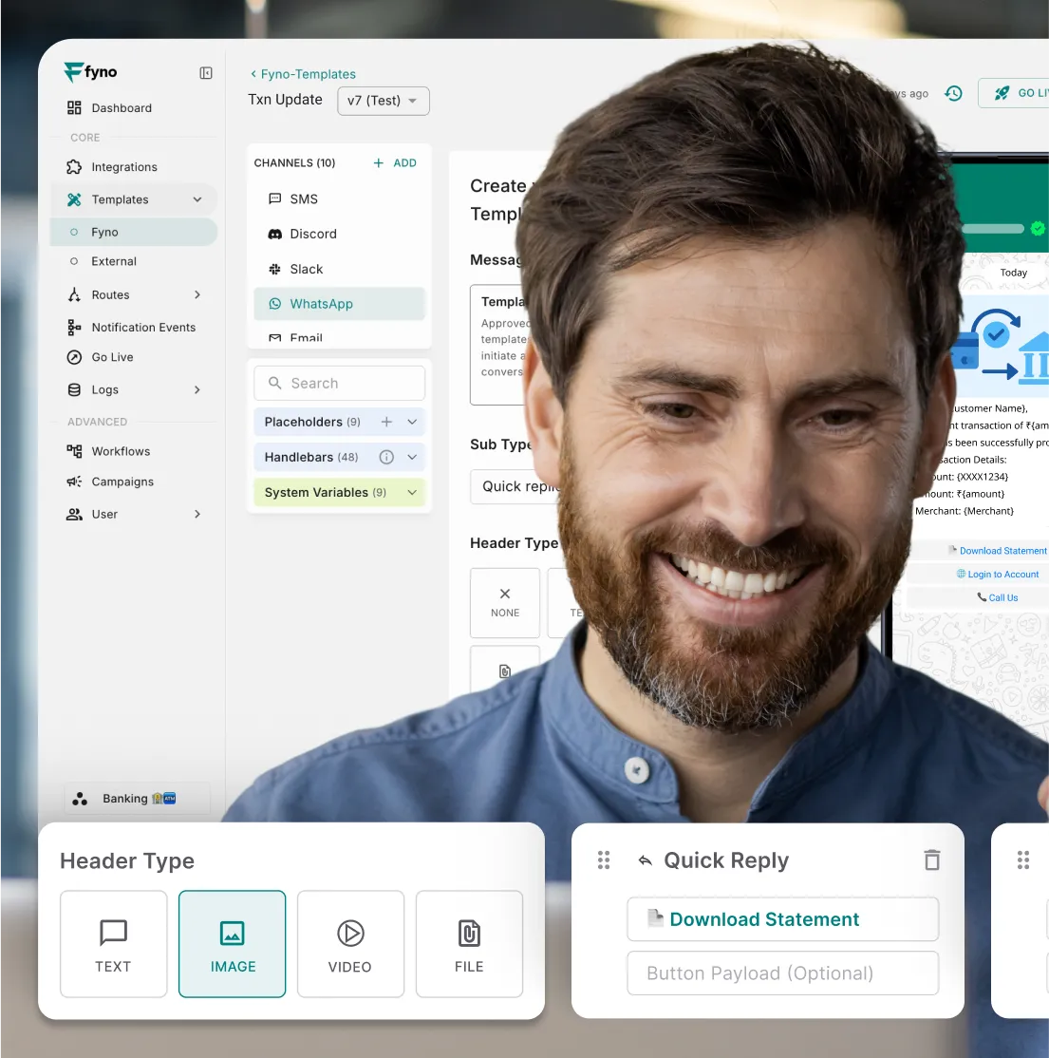Go back to Fyno-Templates

[302, 74]
